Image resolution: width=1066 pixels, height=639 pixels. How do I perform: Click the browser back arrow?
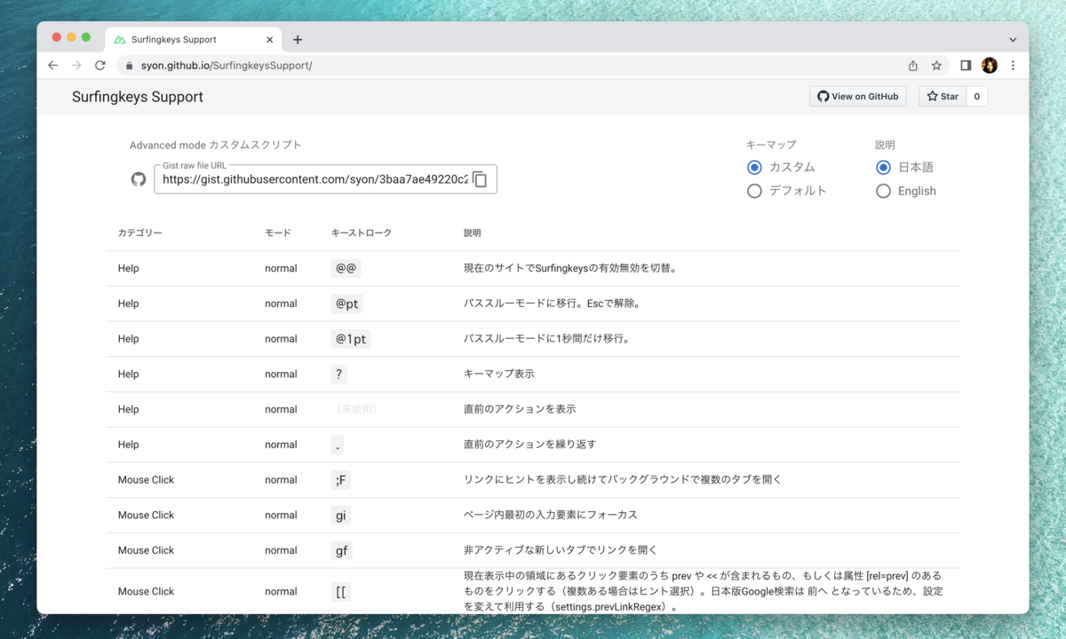click(53, 66)
